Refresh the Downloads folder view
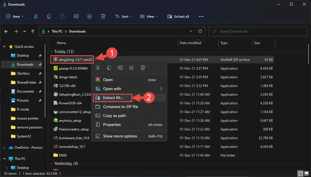This screenshot has width=311, height=177. pyautogui.click(x=200, y=31)
